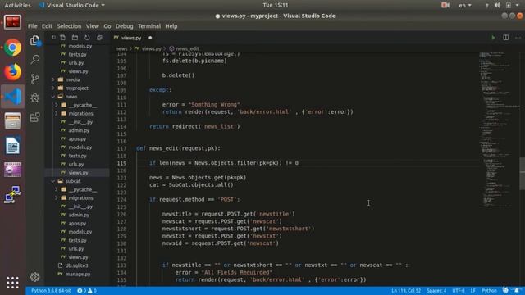Open the editor More Actions ellipsis
Screen dimensions: 525x295
pos(518,38)
